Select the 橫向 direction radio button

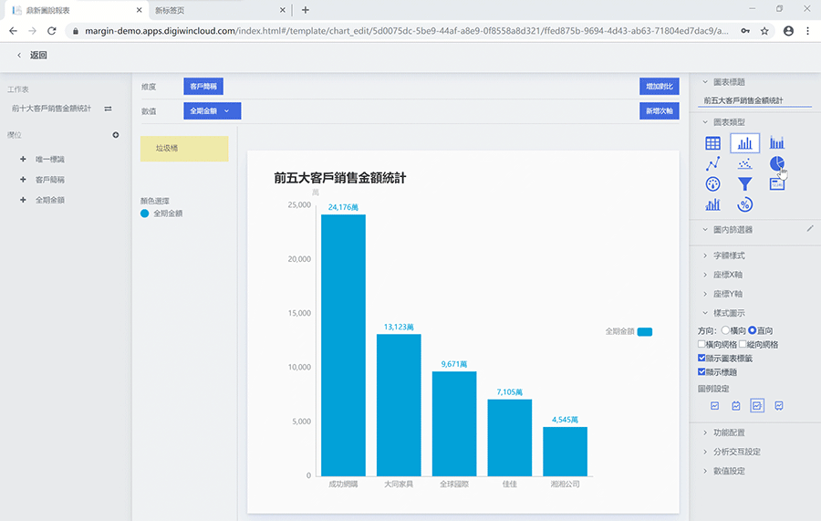pyautogui.click(x=725, y=330)
